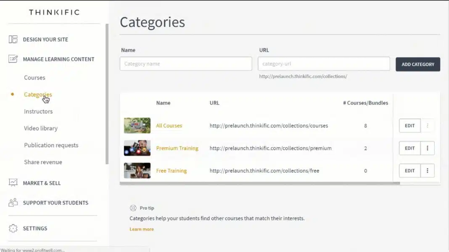This screenshot has width=449, height=252.
Task: Open the Courses sidebar item
Action: pyautogui.click(x=34, y=78)
